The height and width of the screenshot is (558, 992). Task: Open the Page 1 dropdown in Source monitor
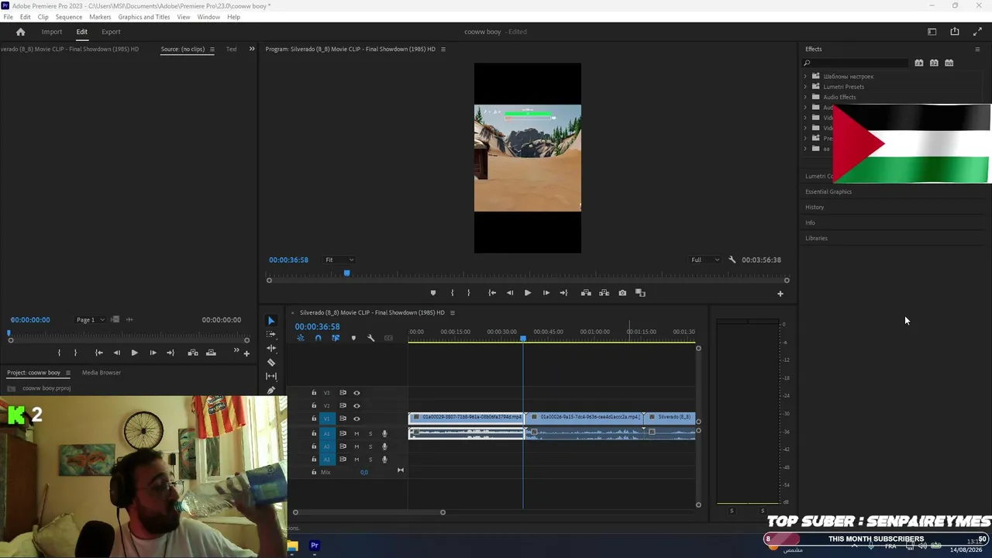click(91, 320)
